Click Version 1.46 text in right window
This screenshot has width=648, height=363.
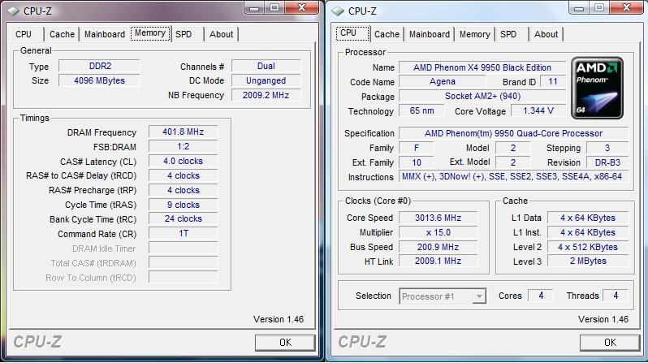point(603,319)
